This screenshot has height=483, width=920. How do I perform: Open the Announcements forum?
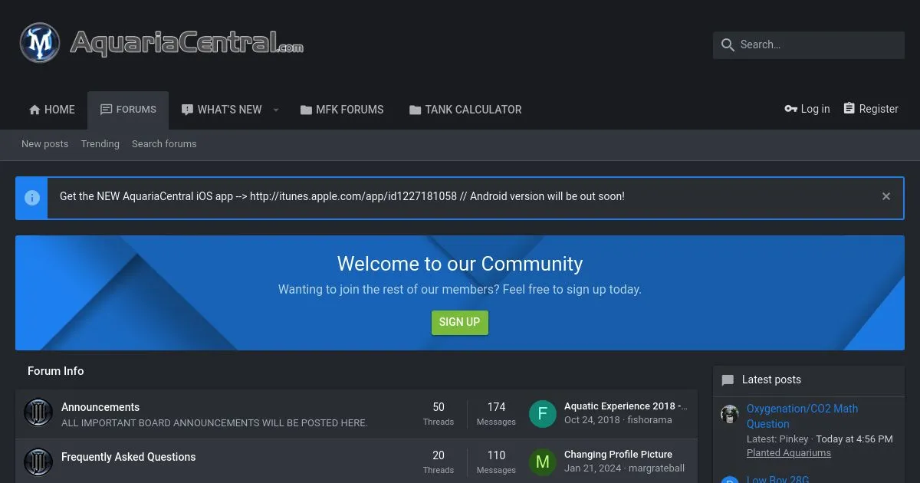tap(100, 407)
